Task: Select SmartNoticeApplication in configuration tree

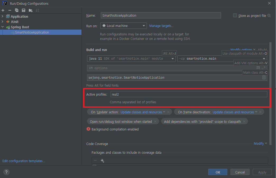Action: (41, 32)
